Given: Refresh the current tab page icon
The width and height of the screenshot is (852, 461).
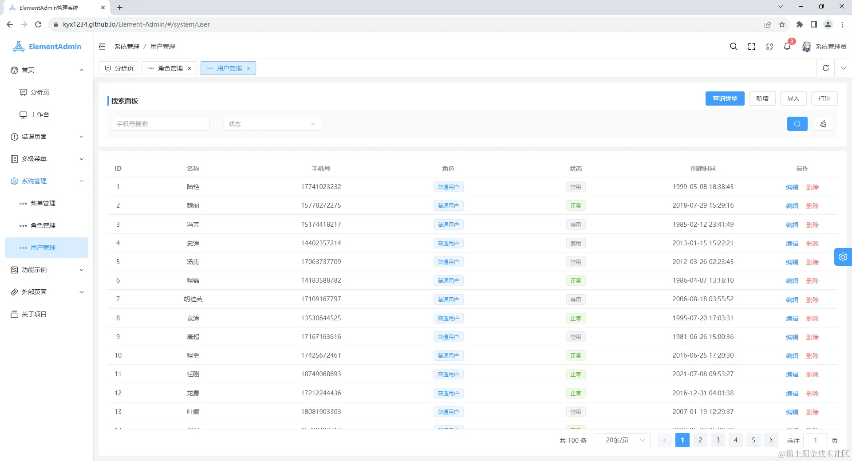Looking at the screenshot, I should click(x=826, y=68).
